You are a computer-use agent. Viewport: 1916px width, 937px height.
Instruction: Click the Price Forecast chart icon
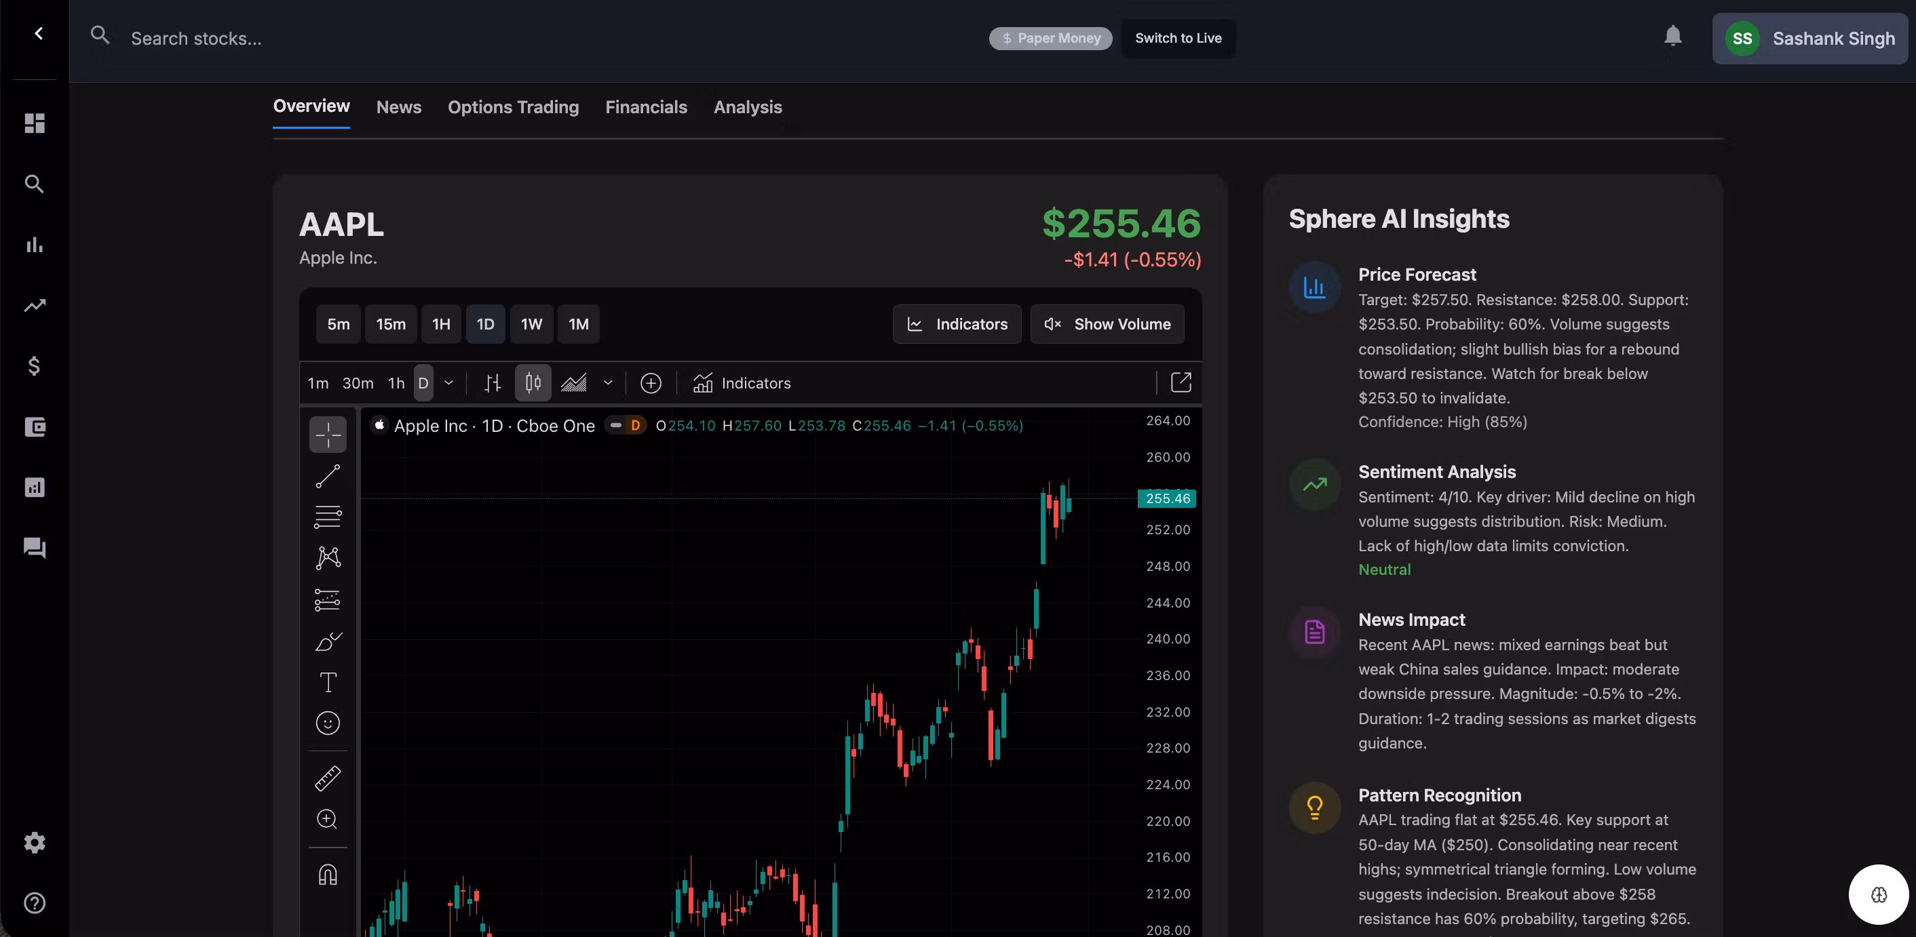click(1314, 287)
